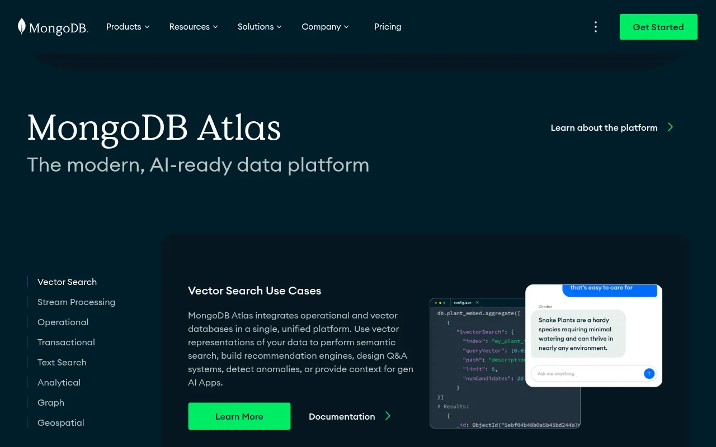Click the Vector Search Use Cases heading

pos(255,291)
